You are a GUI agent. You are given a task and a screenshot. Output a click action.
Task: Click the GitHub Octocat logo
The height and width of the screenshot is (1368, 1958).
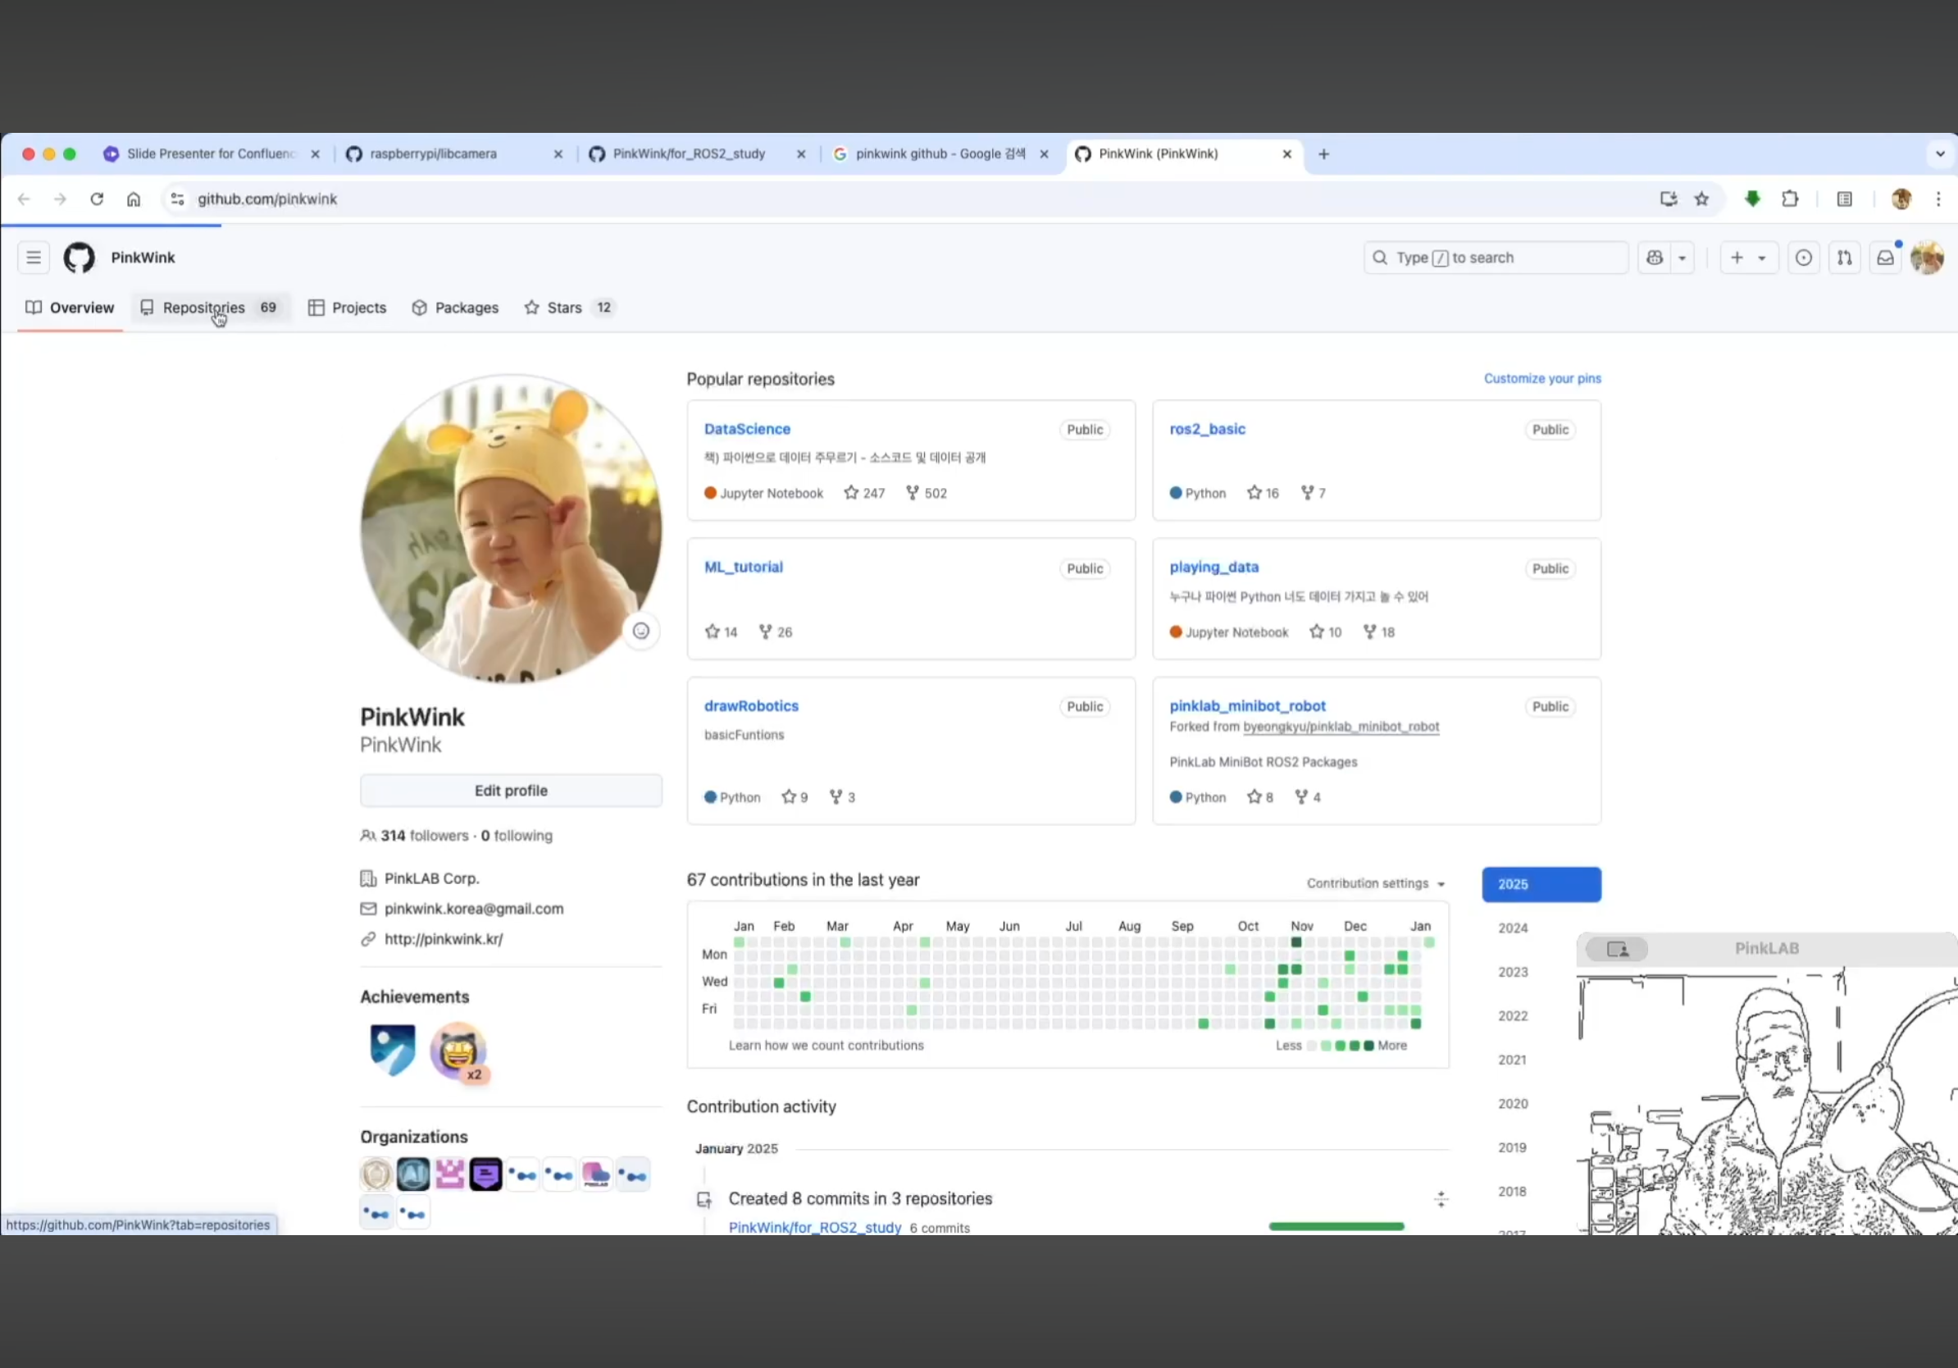click(x=80, y=258)
